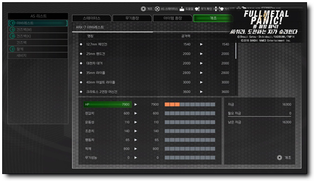Click the diamond marker of 35mm 라이플
314x181 pixels.
pos(81,73)
